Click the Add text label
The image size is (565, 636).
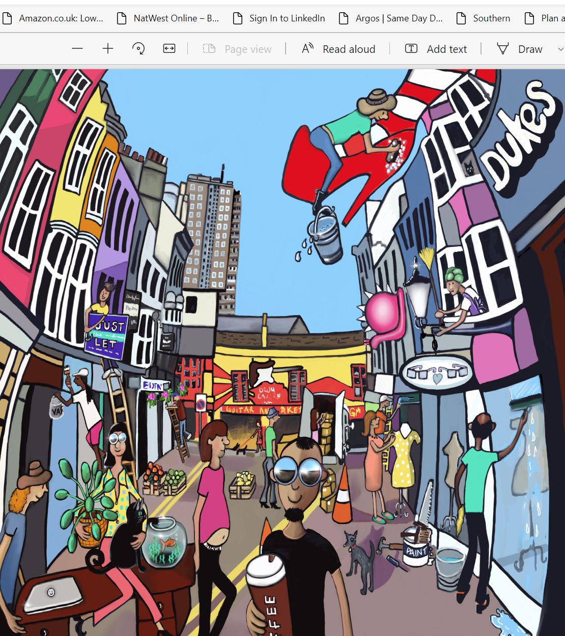click(447, 49)
